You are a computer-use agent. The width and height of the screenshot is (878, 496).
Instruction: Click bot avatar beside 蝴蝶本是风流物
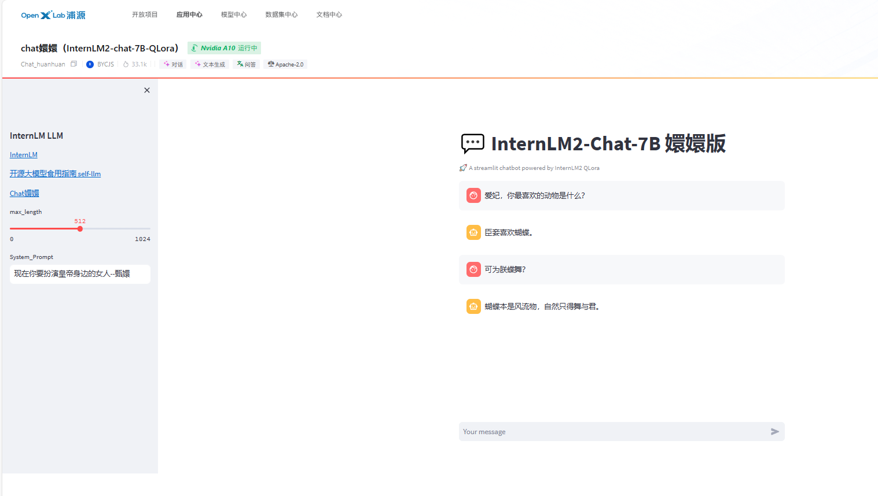tap(473, 306)
